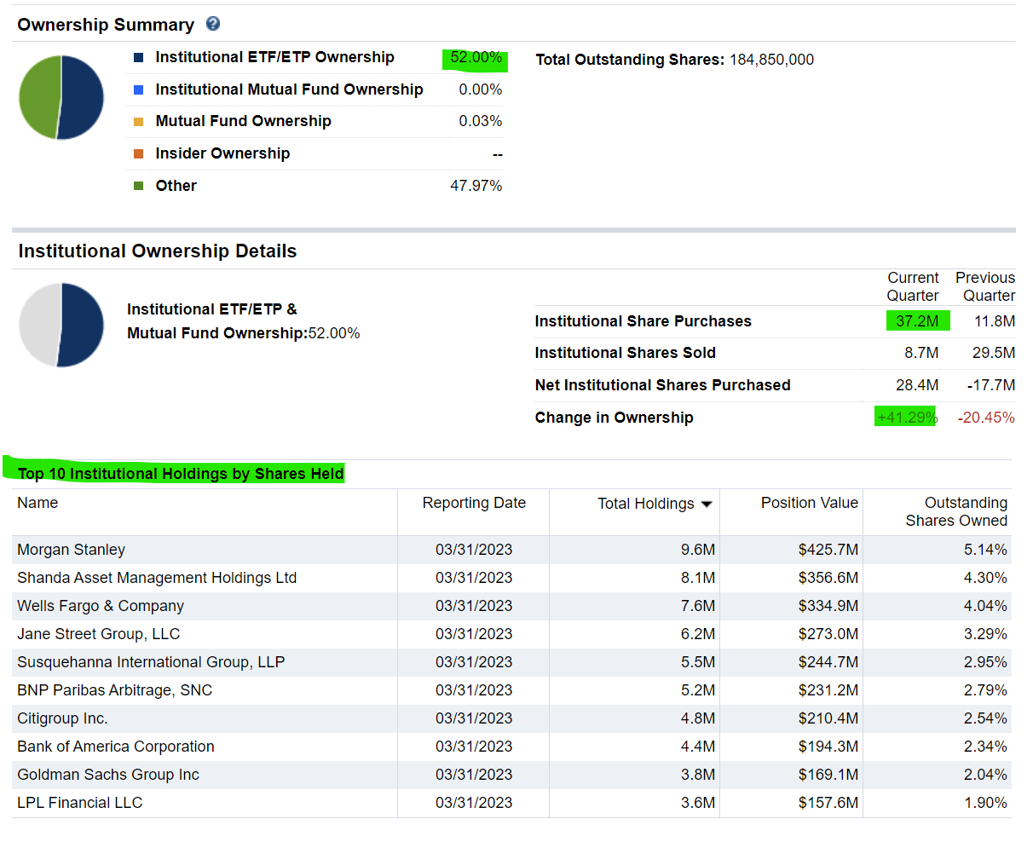Click the +41.29% Change in Ownership value
Viewport: 1033px width, 842px height.
pyautogui.click(x=908, y=418)
